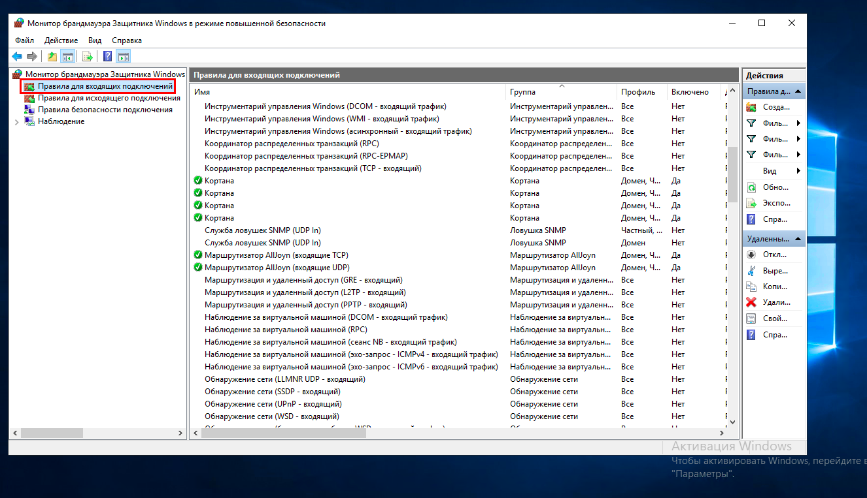Viewport: 867px width, 498px height.
Task: Expand the Наблюдение tree node
Action: click(16, 122)
